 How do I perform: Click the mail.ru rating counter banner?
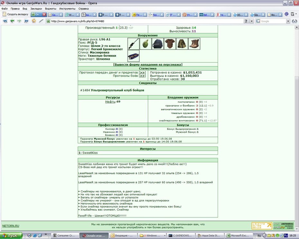pyautogui.click(x=283, y=226)
